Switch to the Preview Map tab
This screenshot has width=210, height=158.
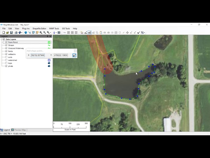click(19, 130)
